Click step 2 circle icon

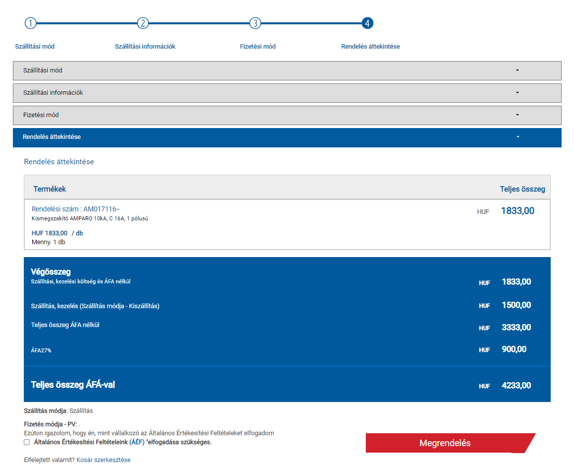143,23
